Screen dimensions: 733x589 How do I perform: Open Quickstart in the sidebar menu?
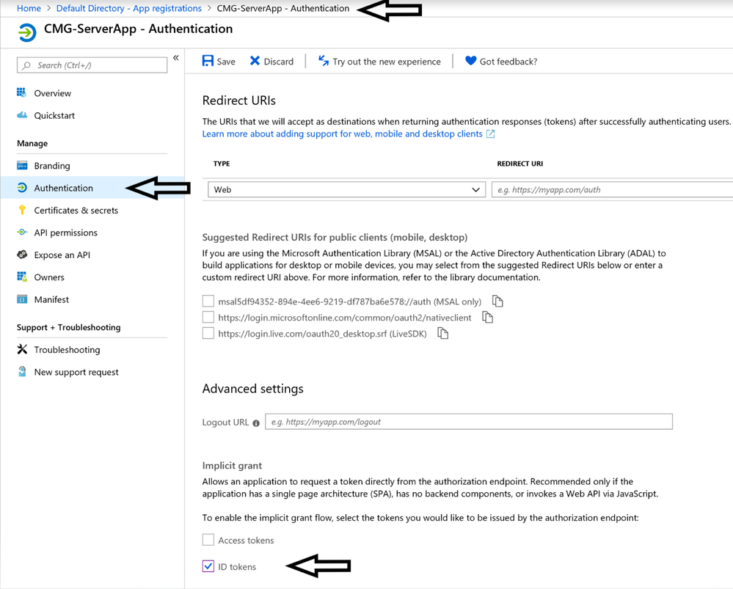click(x=54, y=115)
